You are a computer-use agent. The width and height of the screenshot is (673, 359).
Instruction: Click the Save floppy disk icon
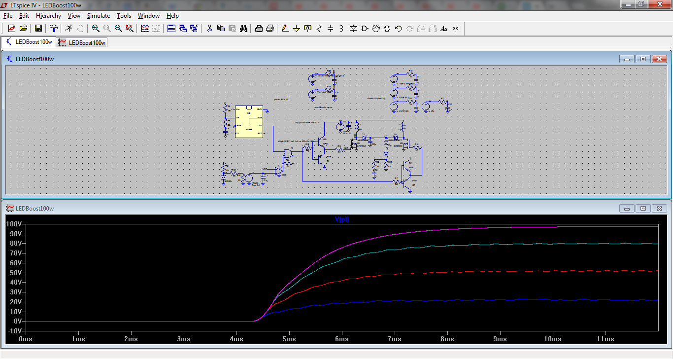38,29
